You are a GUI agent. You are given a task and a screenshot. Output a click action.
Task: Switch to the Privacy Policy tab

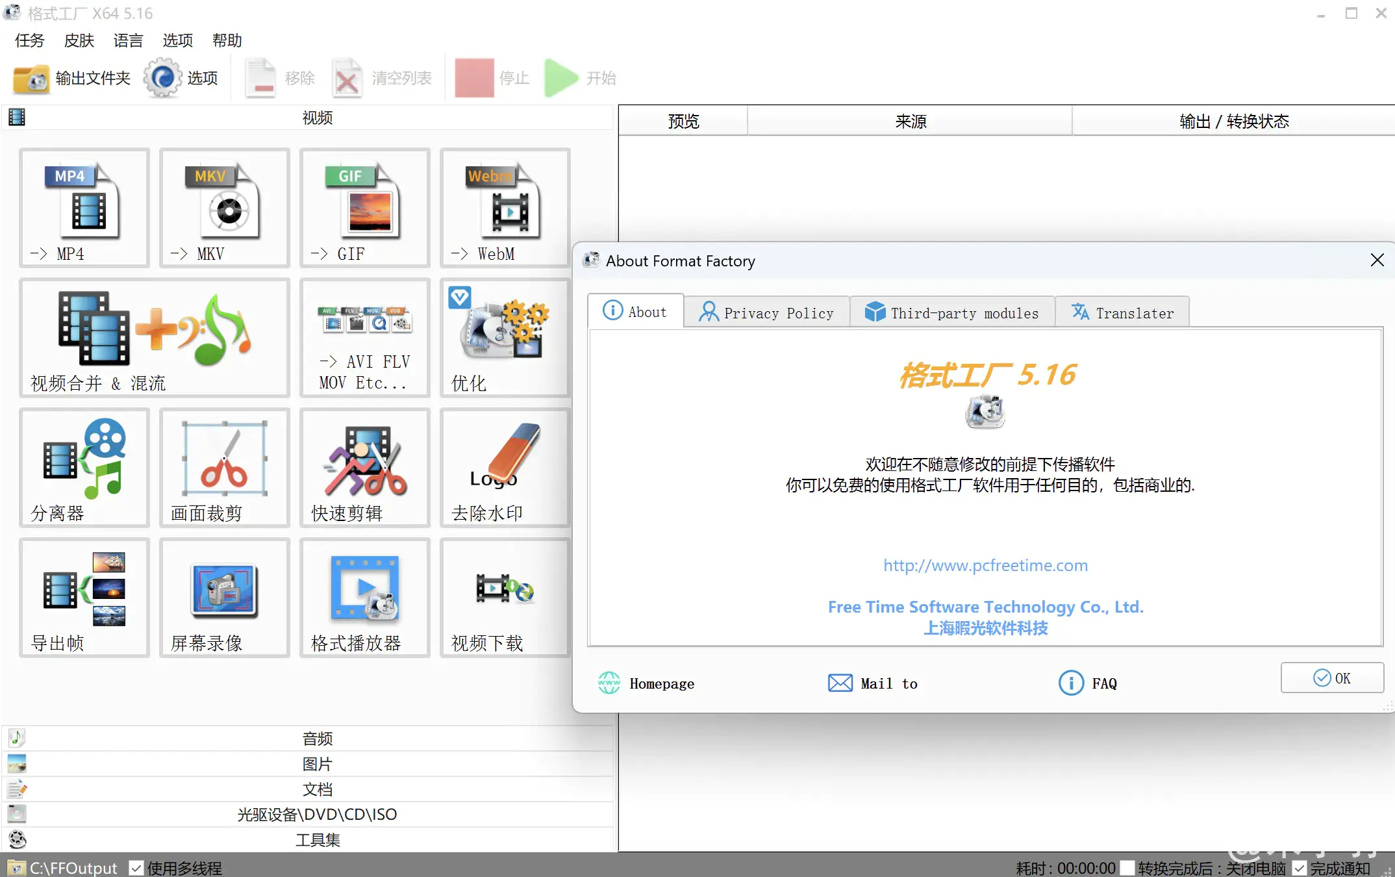pos(767,313)
